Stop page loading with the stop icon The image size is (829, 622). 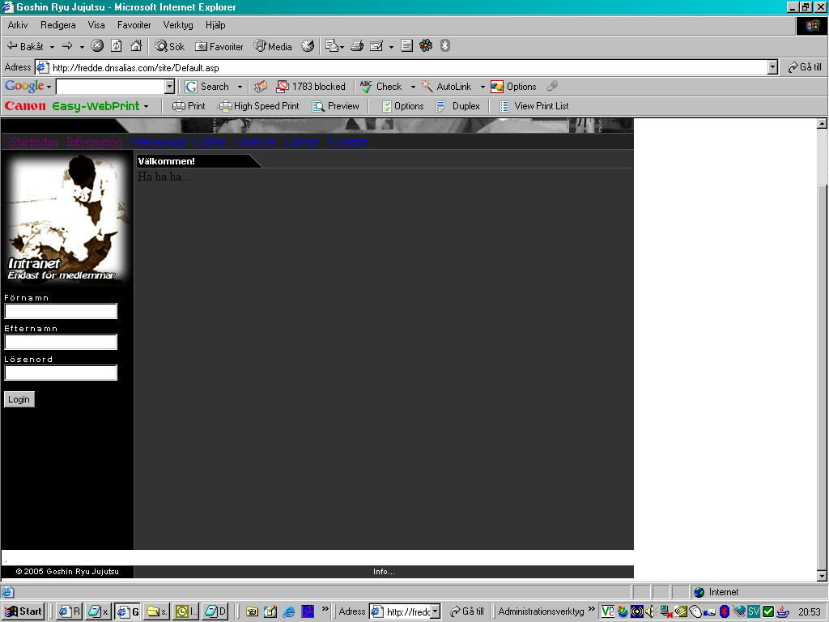(97, 46)
